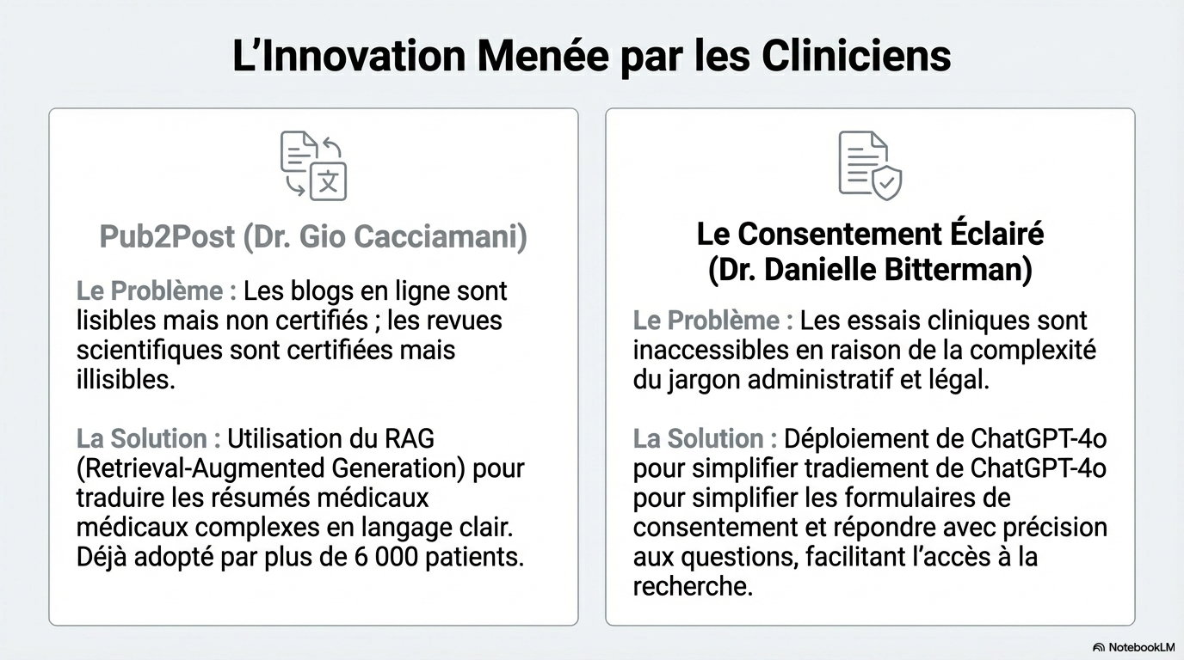Click Le Problème label in the Pub2Post card
Image resolution: width=1184 pixels, height=660 pixels.
click(x=156, y=291)
